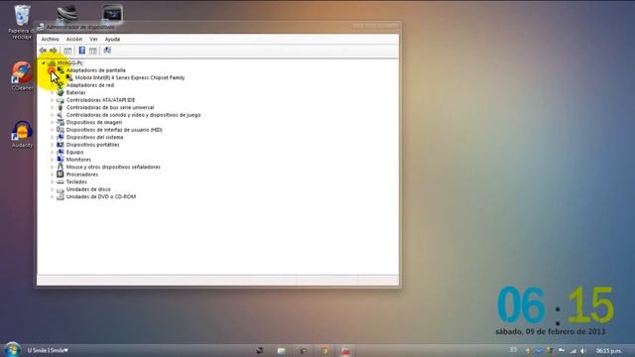This screenshot has width=635, height=357.
Task: Expand the sonido y vídeo controllers arrow
Action: click(x=52, y=115)
